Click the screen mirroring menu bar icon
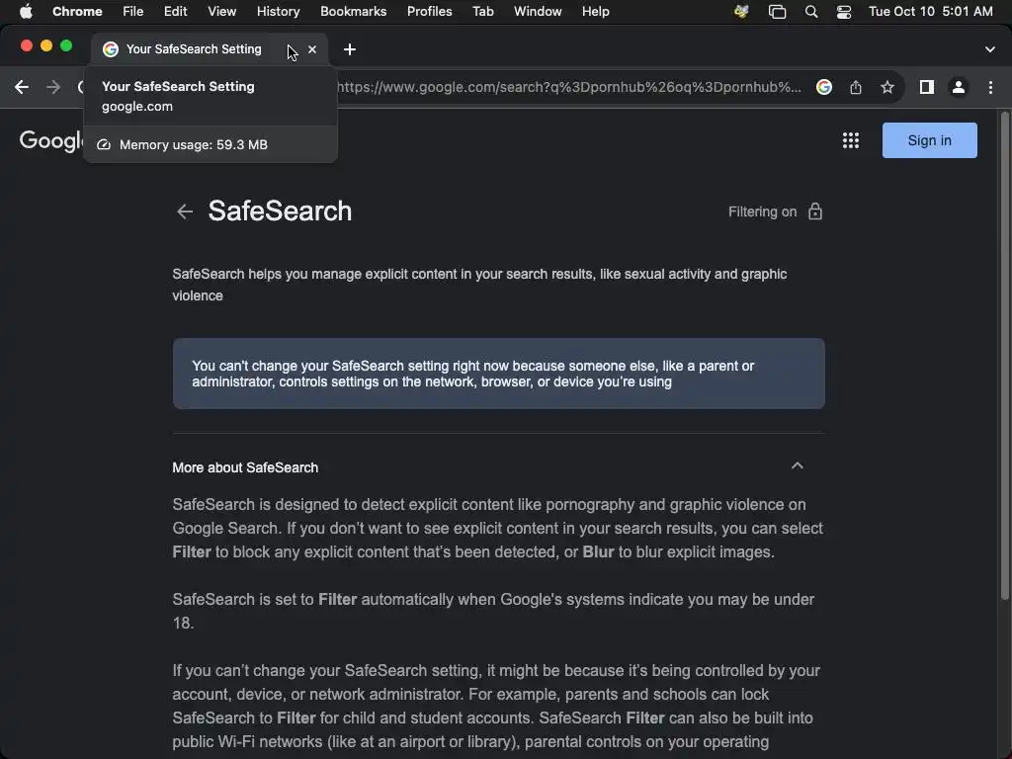The image size is (1012, 759). (777, 12)
